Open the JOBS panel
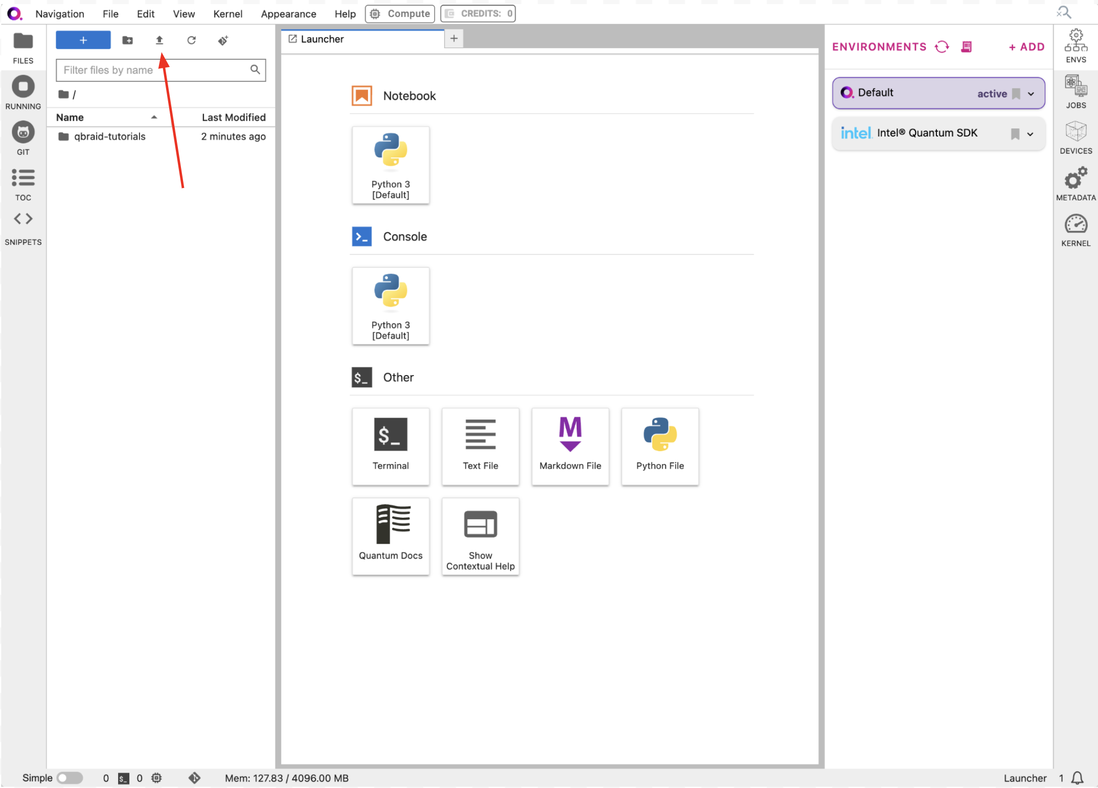This screenshot has height=788, width=1098. point(1076,92)
